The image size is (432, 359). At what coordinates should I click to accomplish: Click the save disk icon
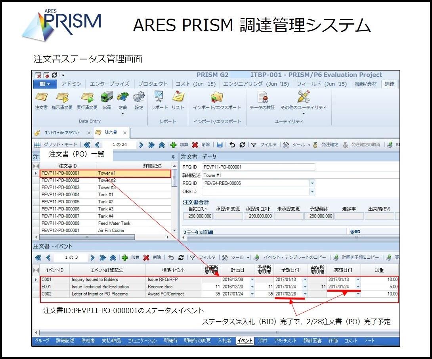[x=220, y=145]
